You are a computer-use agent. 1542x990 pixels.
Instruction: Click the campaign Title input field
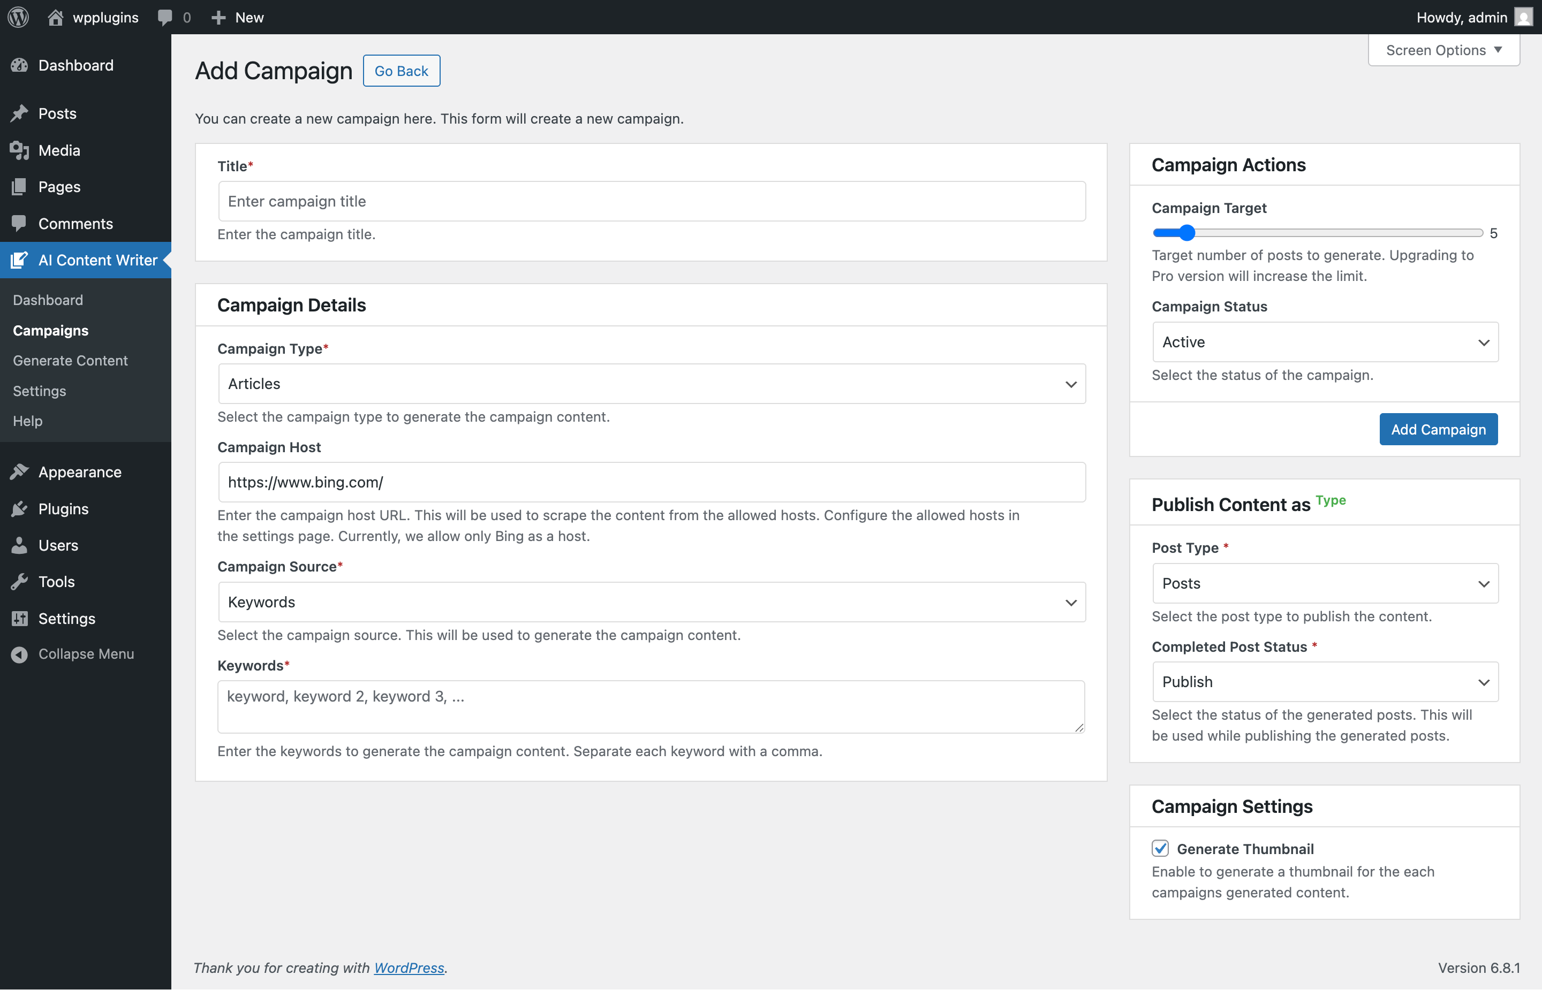pos(652,201)
